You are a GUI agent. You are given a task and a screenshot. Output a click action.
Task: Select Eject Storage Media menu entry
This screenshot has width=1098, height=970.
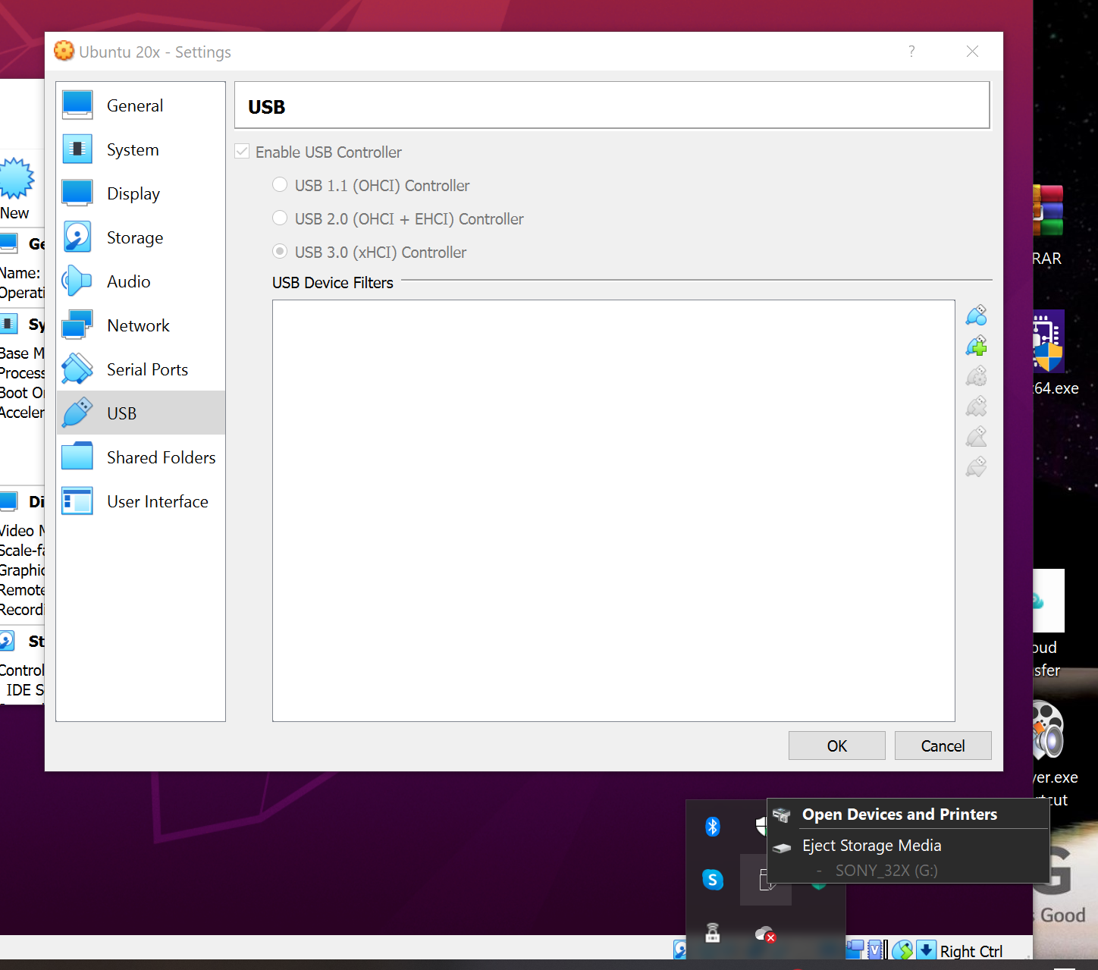pyautogui.click(x=908, y=846)
